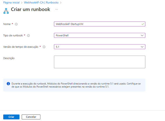
Task: Click the Criar um runbook page title
Action: [x=31, y=9]
